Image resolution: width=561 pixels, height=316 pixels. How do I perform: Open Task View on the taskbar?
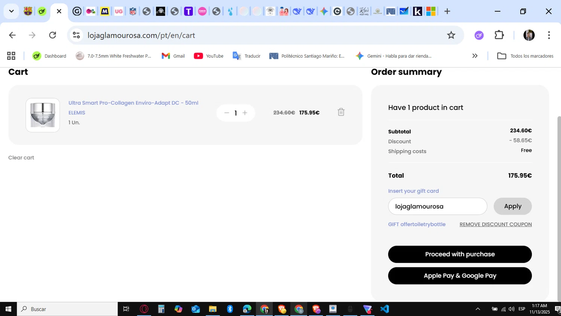click(126, 309)
